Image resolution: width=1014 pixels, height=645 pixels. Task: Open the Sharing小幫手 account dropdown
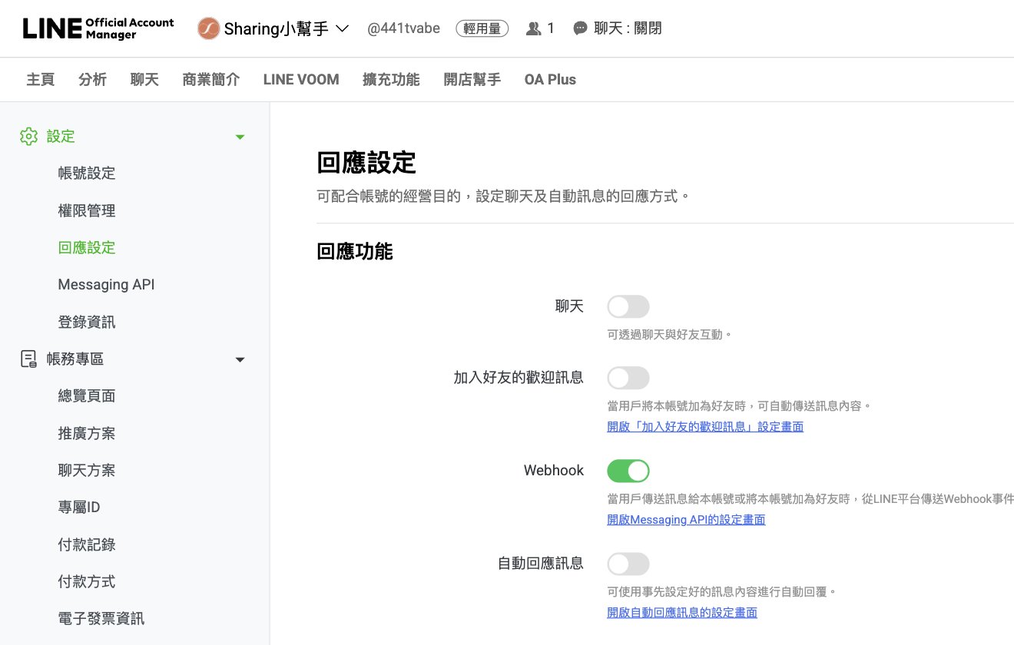(343, 28)
